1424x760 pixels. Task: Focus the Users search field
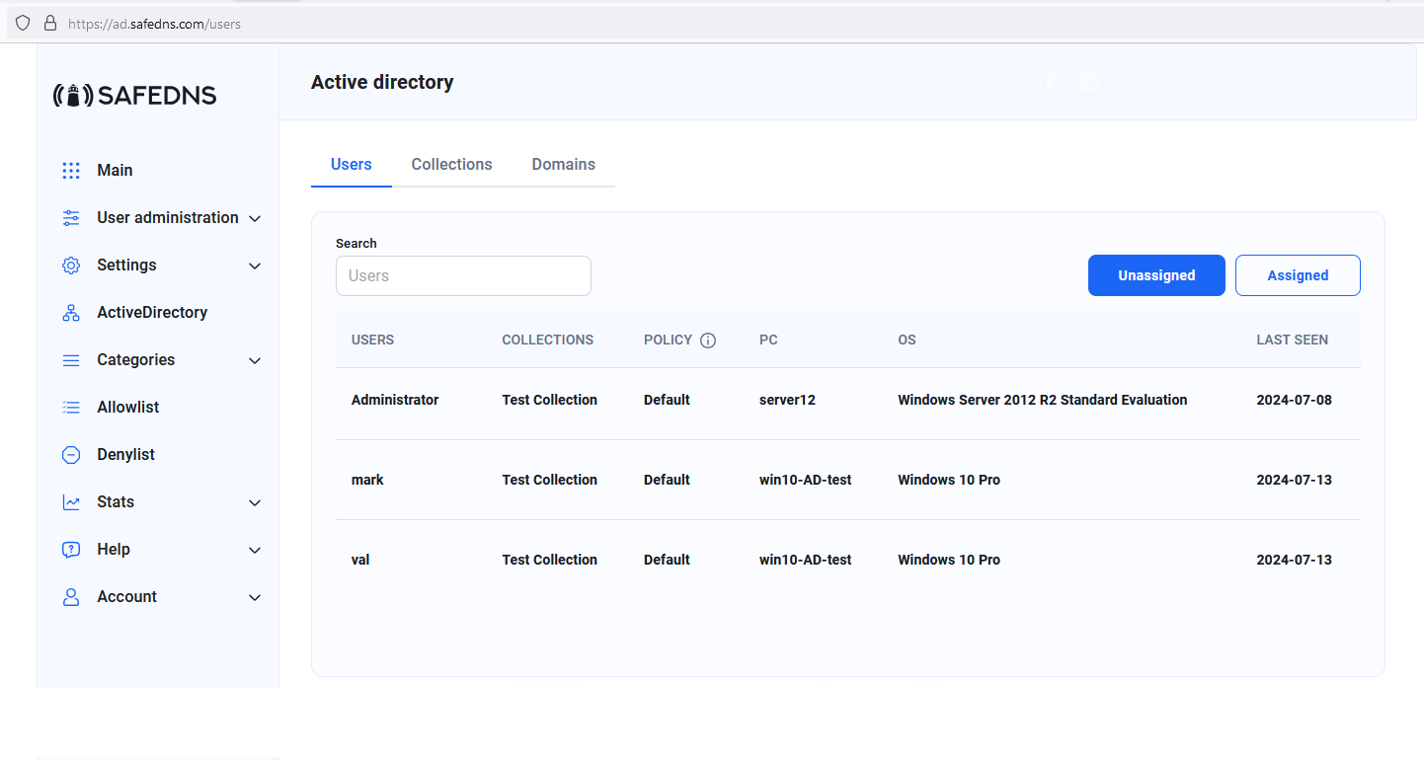[x=463, y=276]
